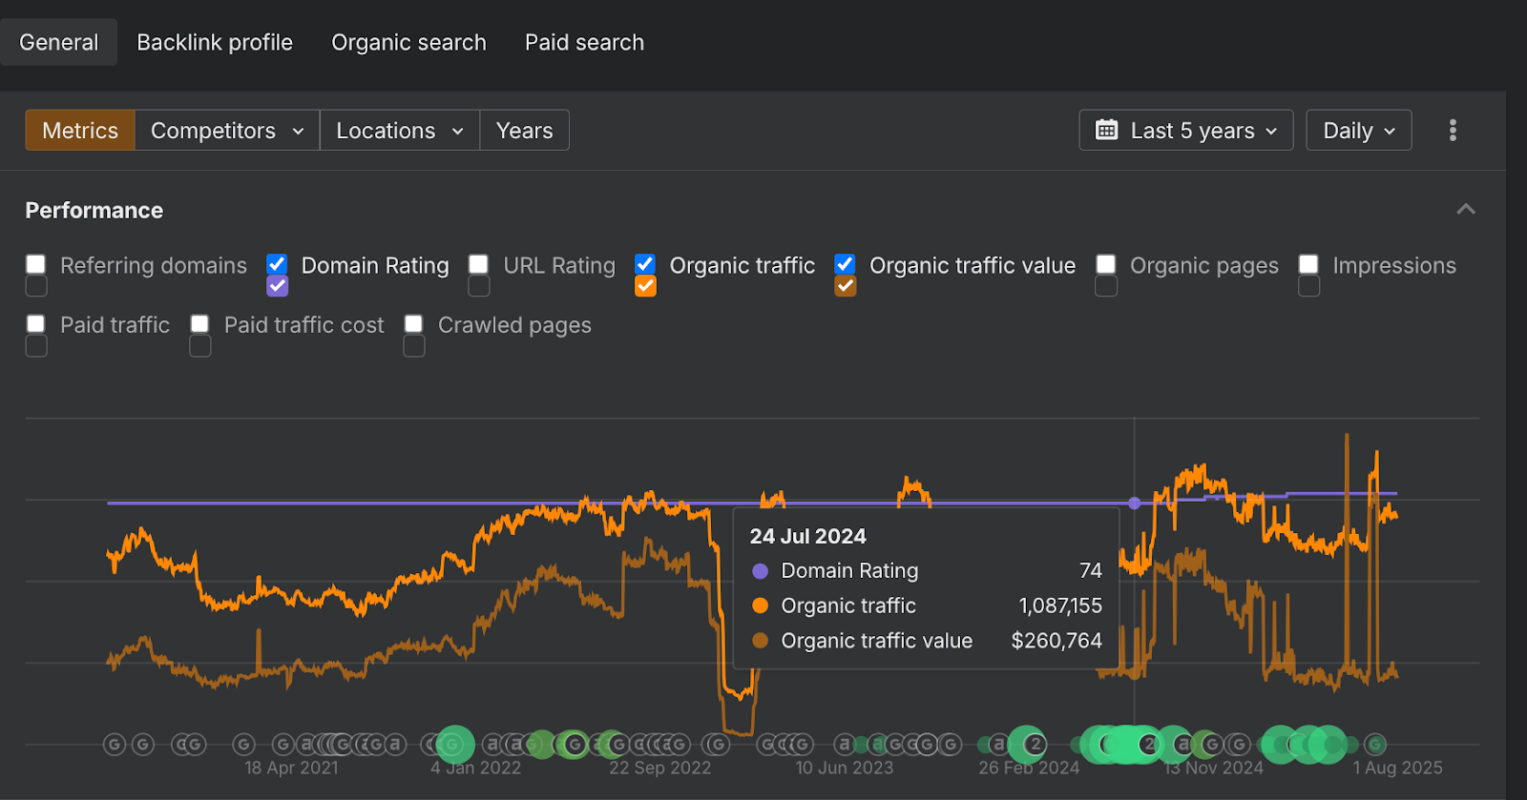Open the three-dot more options menu
Viewport: 1527px width, 800px height.
click(x=1453, y=131)
